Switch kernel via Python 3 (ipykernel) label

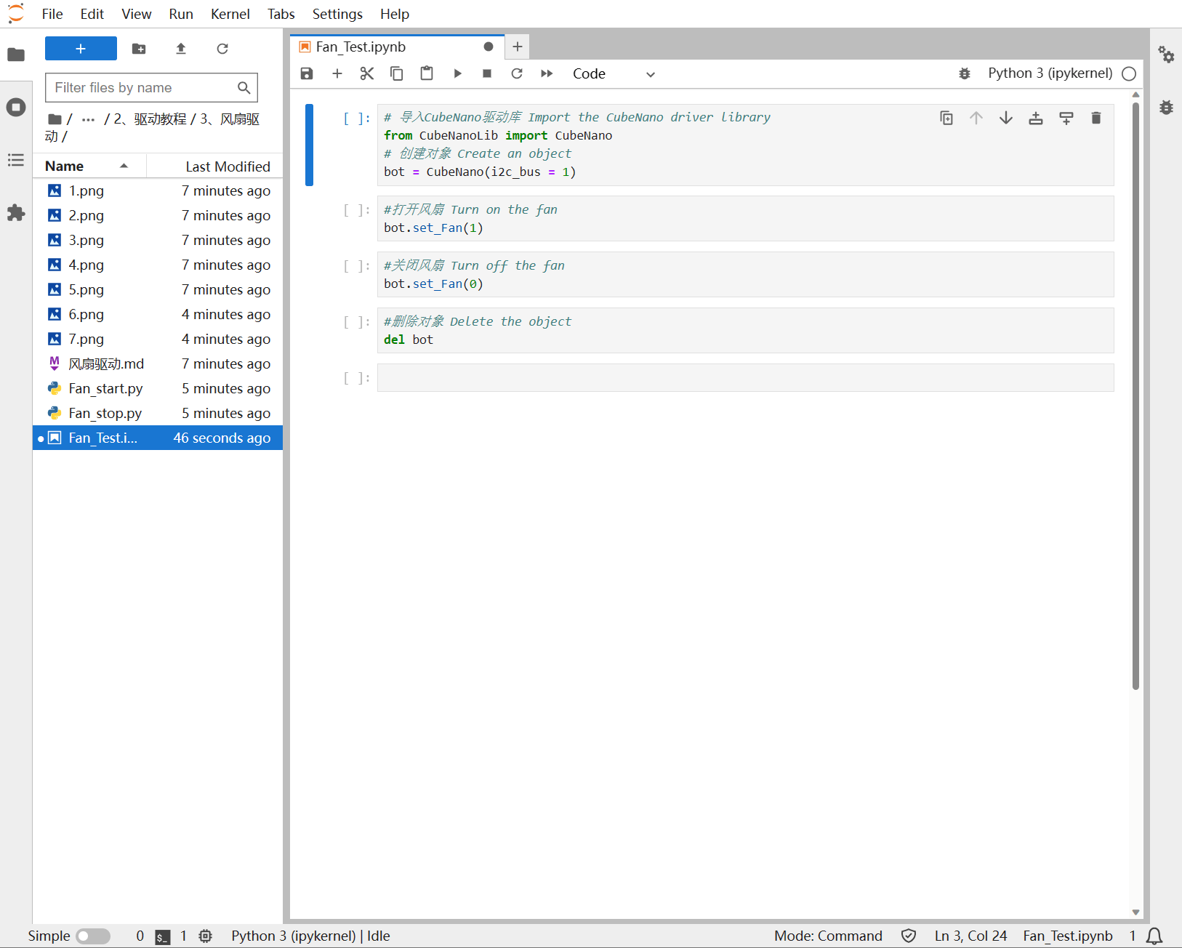[1050, 73]
